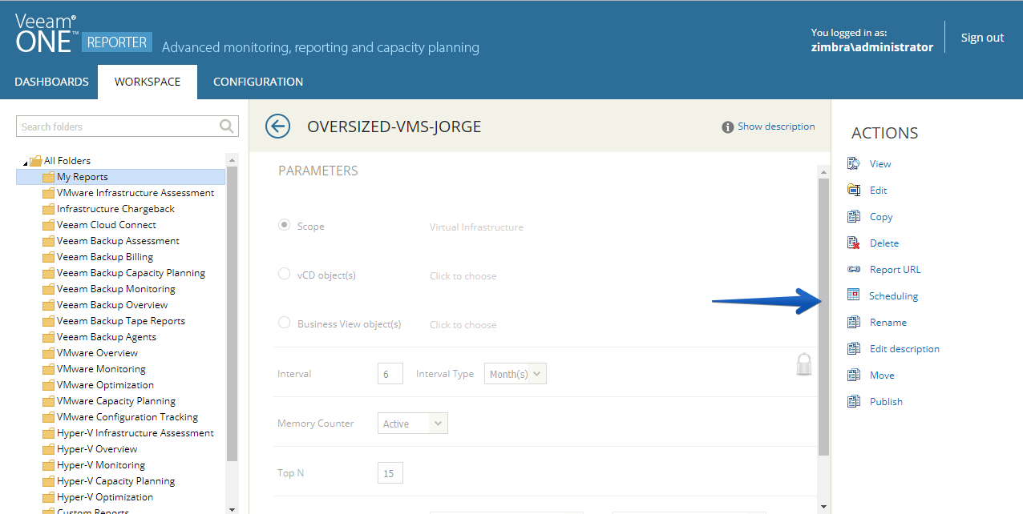The height and width of the screenshot is (514, 1023).
Task: Click the padlock icon in parameters
Action: 804,363
